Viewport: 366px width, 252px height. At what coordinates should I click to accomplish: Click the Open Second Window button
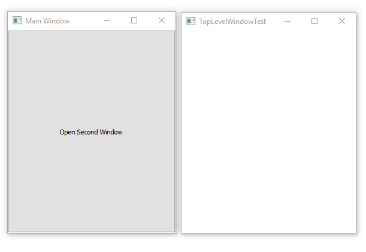point(92,131)
